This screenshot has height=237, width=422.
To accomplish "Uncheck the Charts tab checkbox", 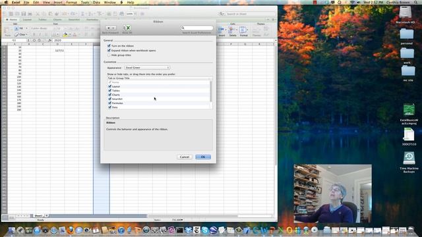I will click(110, 95).
